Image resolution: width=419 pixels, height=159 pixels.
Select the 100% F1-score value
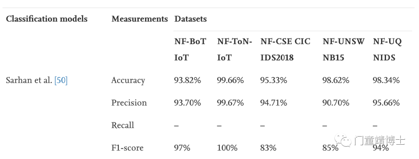227,148
